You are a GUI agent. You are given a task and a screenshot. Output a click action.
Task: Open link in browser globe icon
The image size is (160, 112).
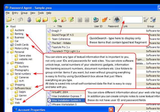pos(96,20)
